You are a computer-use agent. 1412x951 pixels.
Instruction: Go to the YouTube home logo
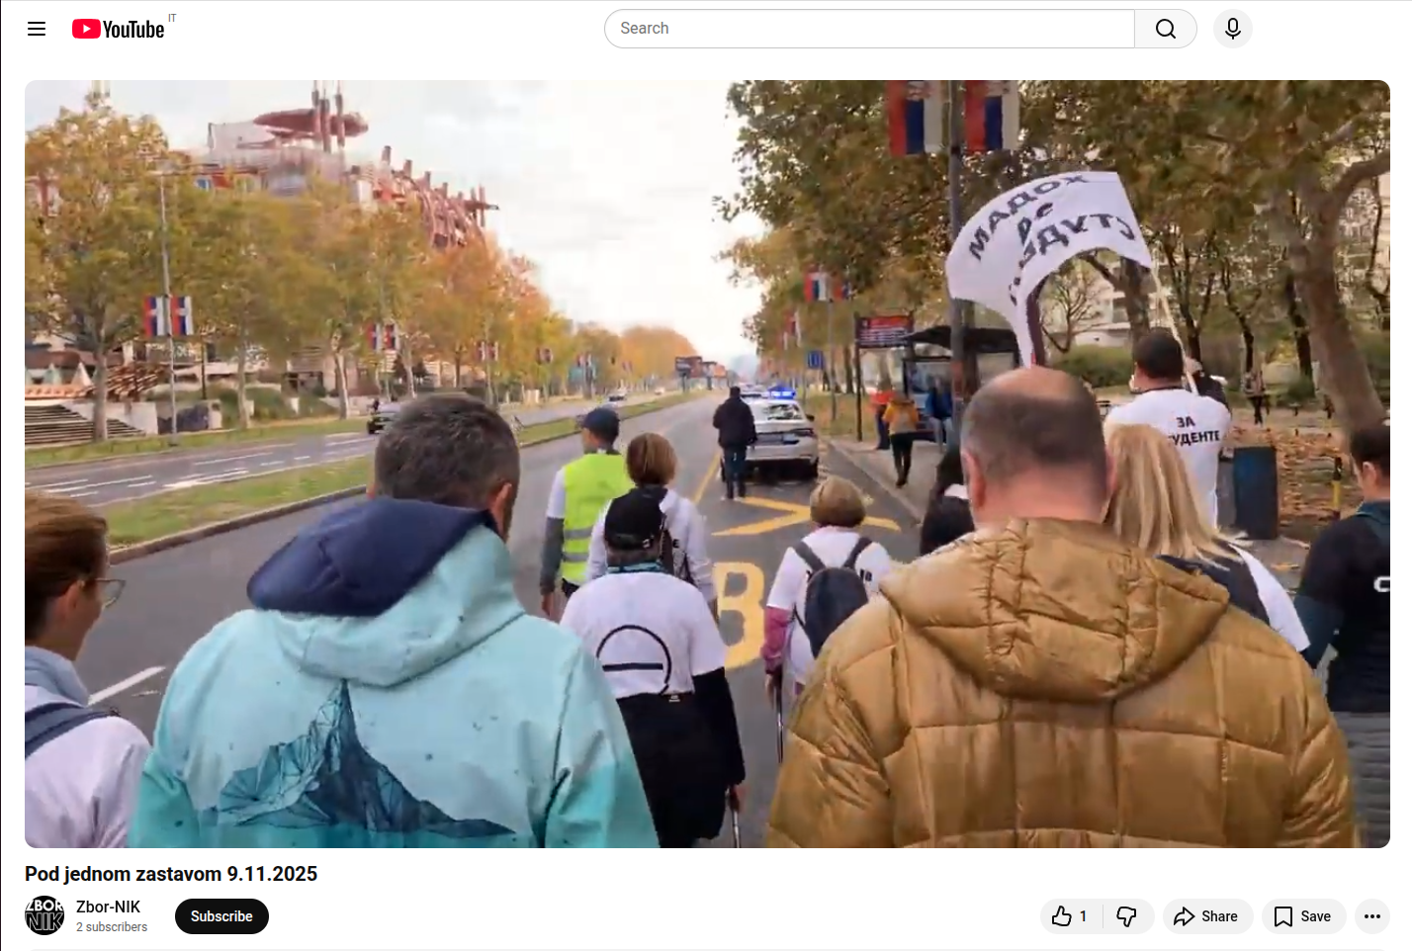[x=118, y=30]
